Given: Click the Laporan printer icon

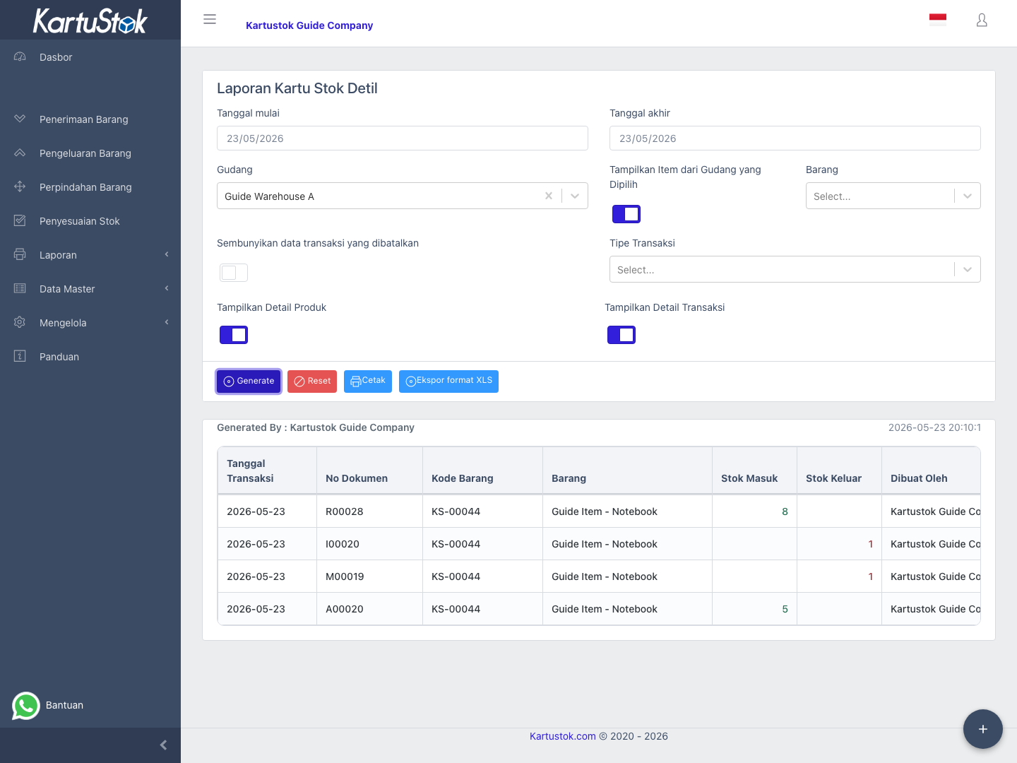Looking at the screenshot, I should click(20, 254).
